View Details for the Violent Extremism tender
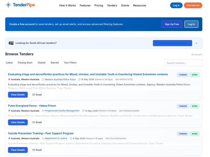 pyautogui.click(x=18, y=95)
